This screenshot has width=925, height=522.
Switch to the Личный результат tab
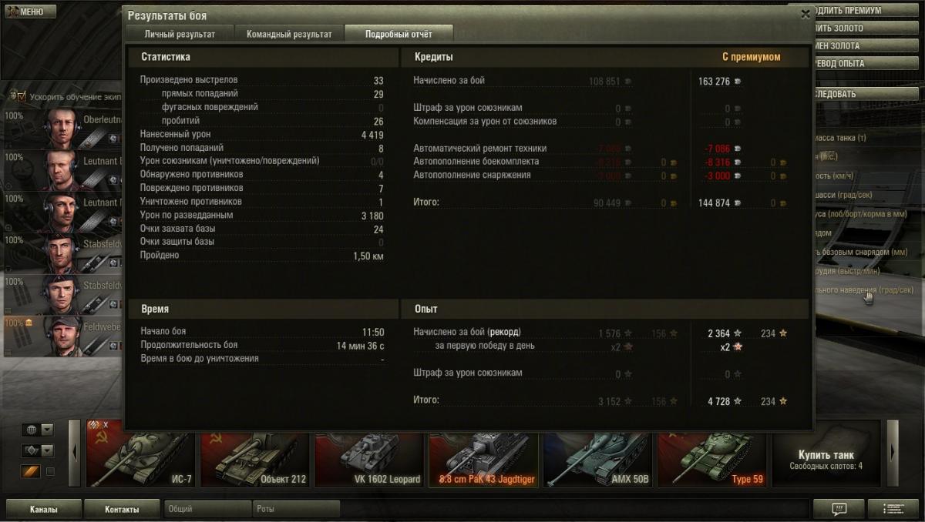pos(180,34)
